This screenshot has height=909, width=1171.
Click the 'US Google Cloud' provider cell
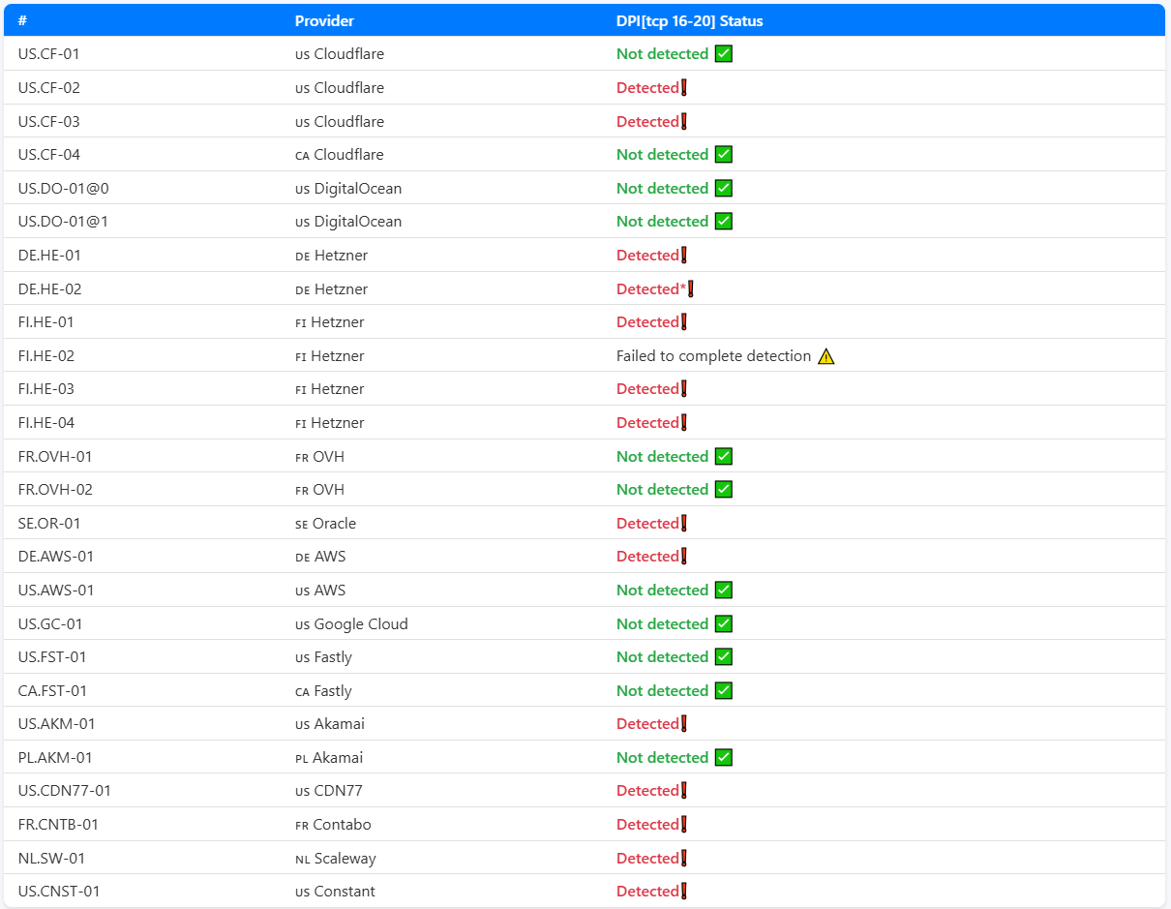[x=351, y=624]
